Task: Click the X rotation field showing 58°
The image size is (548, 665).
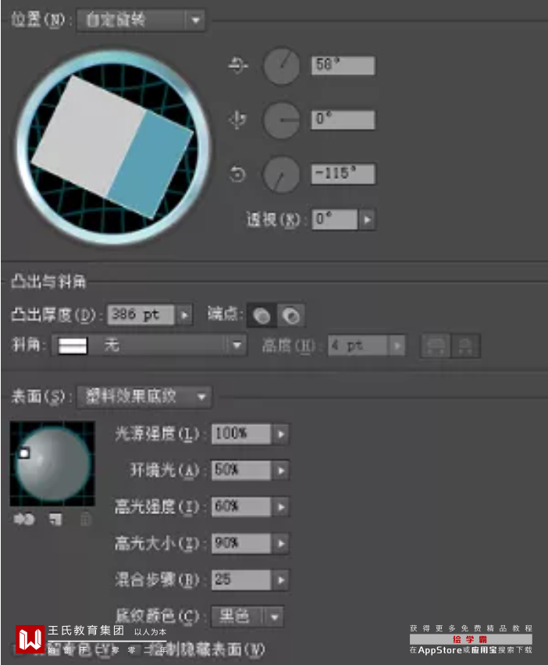Action: click(x=343, y=66)
